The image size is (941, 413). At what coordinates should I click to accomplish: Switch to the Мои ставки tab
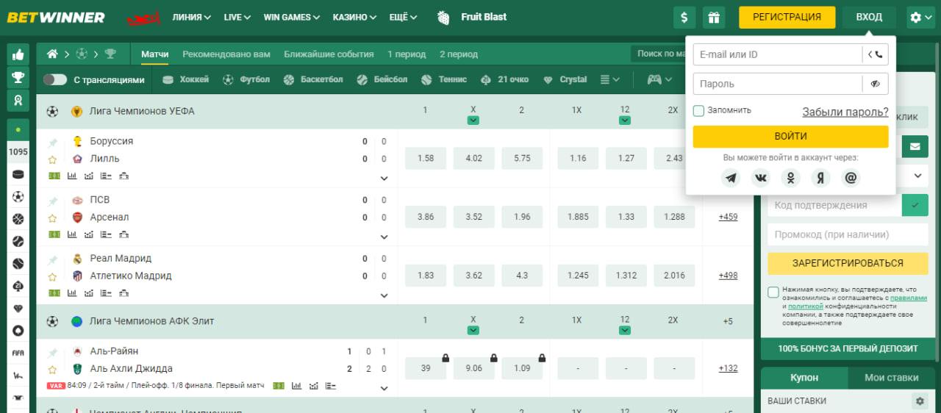click(x=891, y=378)
